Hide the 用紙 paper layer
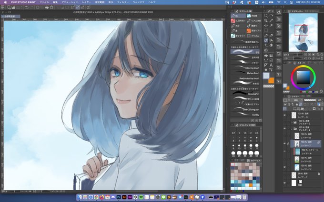Screen dimensions: 324x202 [285, 183]
